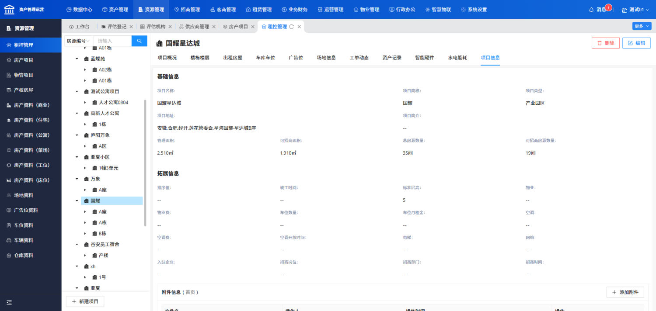Click building icon beside 国耀星达城 title
The height and width of the screenshot is (311, 656).
[160, 44]
